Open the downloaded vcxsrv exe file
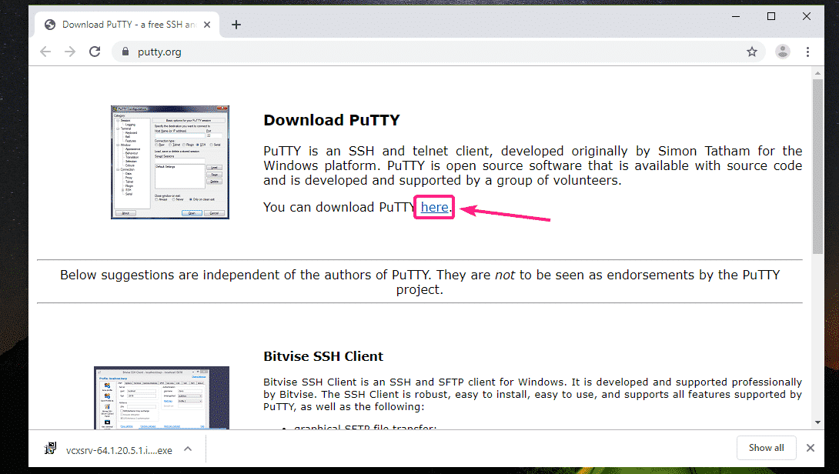 (x=108, y=448)
